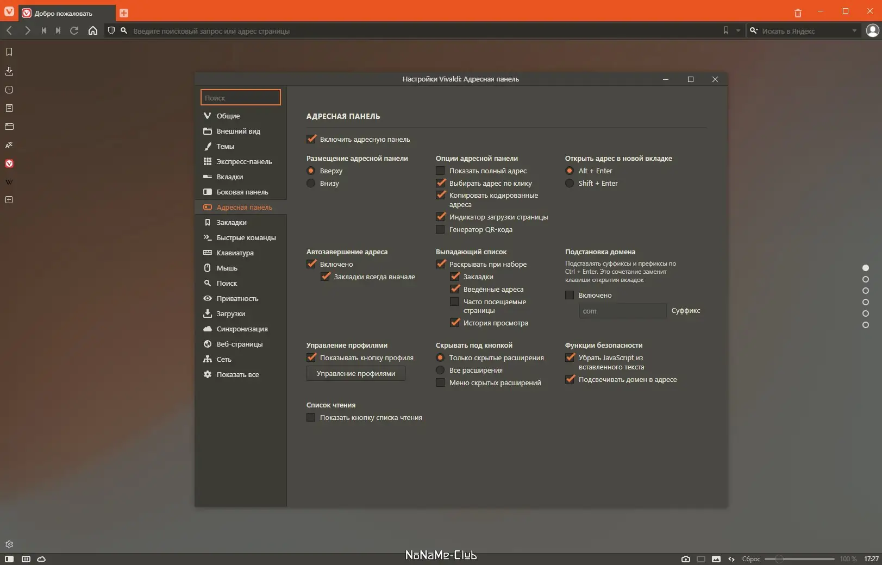Open the Vivaldi main menu
Viewport: 882px width, 565px height.
pos(9,11)
